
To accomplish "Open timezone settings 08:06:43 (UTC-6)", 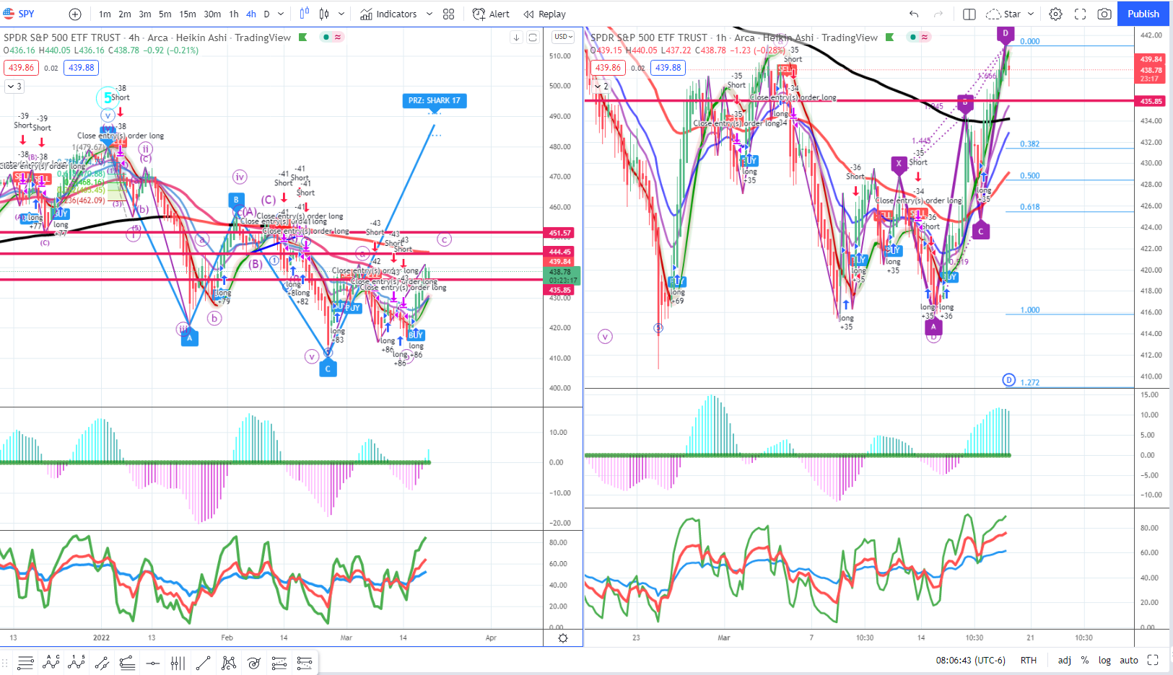I will tap(970, 660).
